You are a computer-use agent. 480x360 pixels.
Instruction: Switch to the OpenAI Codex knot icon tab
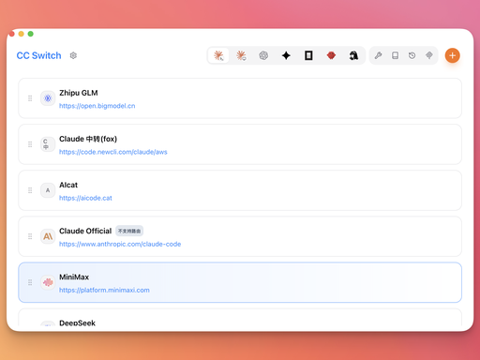[263, 55]
